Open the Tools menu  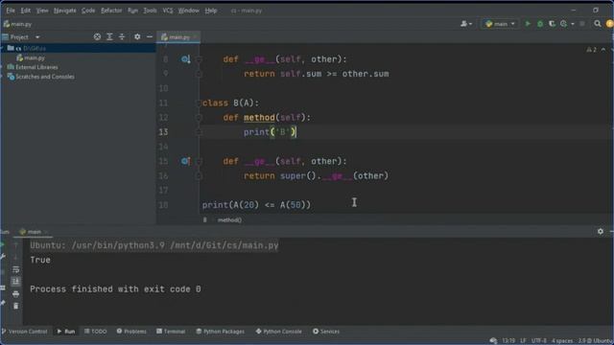(150, 11)
